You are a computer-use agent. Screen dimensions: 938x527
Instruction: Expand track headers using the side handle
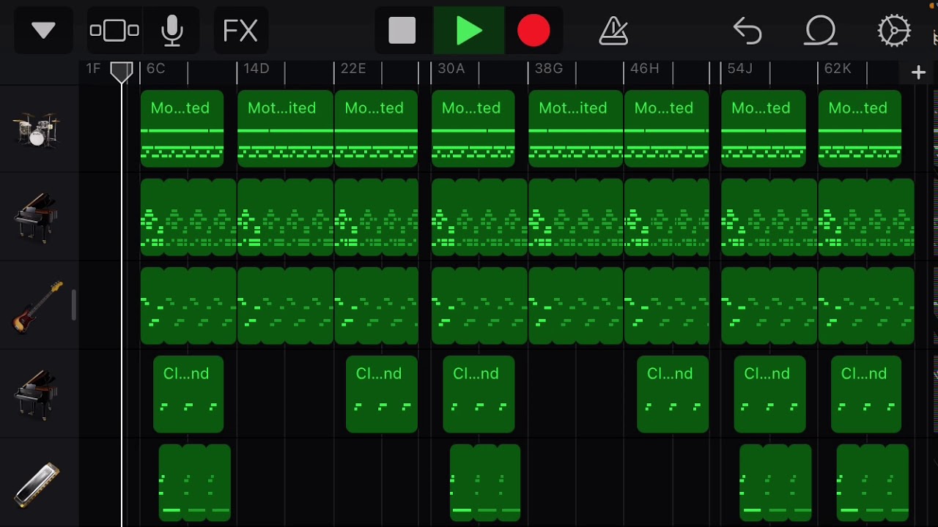74,305
